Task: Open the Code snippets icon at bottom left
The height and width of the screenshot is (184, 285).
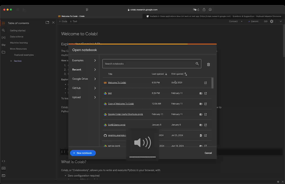Action: (4, 161)
